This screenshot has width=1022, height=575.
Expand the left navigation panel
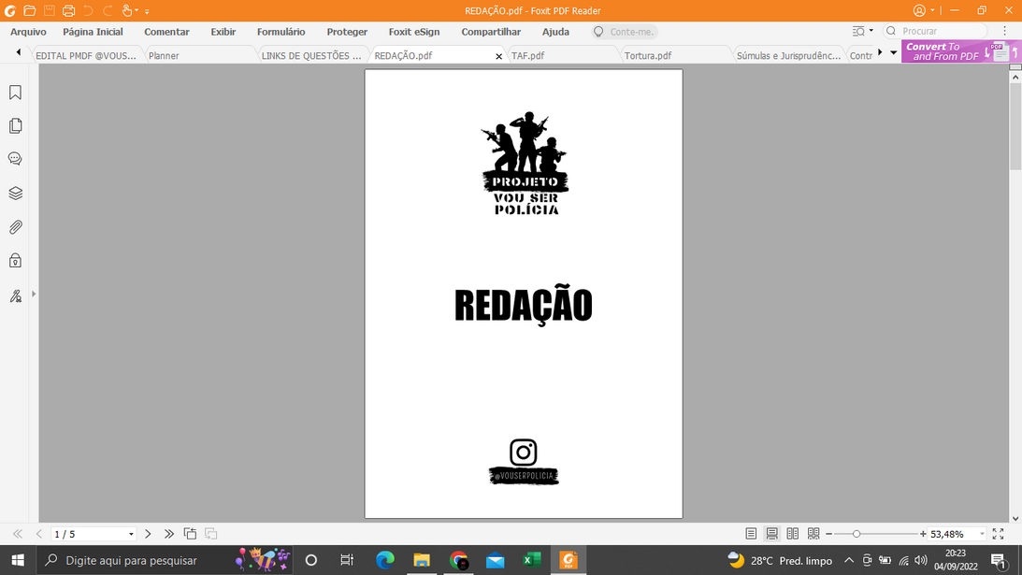coord(34,294)
